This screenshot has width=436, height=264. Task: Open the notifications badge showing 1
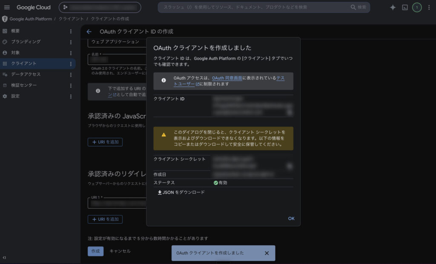[x=416, y=8]
